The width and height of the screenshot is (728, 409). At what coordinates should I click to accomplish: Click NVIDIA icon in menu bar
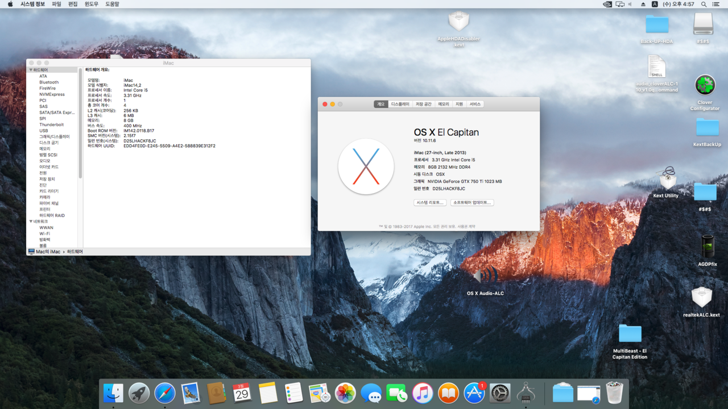[x=607, y=4]
